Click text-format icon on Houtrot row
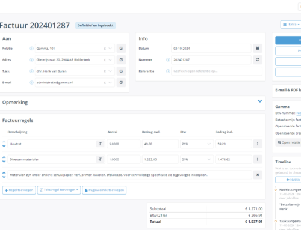 100,144
